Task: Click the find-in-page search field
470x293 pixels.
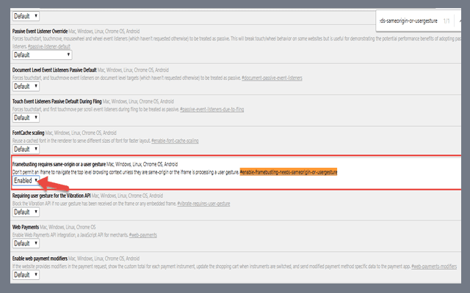Action: pos(408,21)
